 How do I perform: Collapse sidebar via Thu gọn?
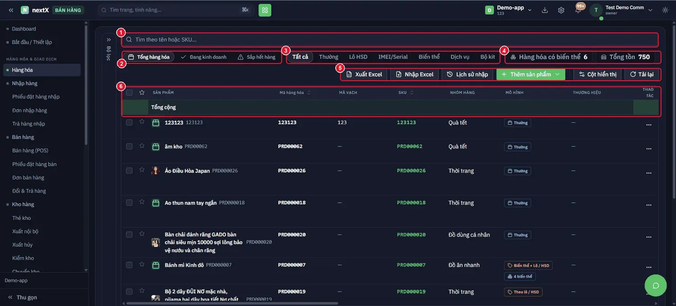click(x=22, y=297)
